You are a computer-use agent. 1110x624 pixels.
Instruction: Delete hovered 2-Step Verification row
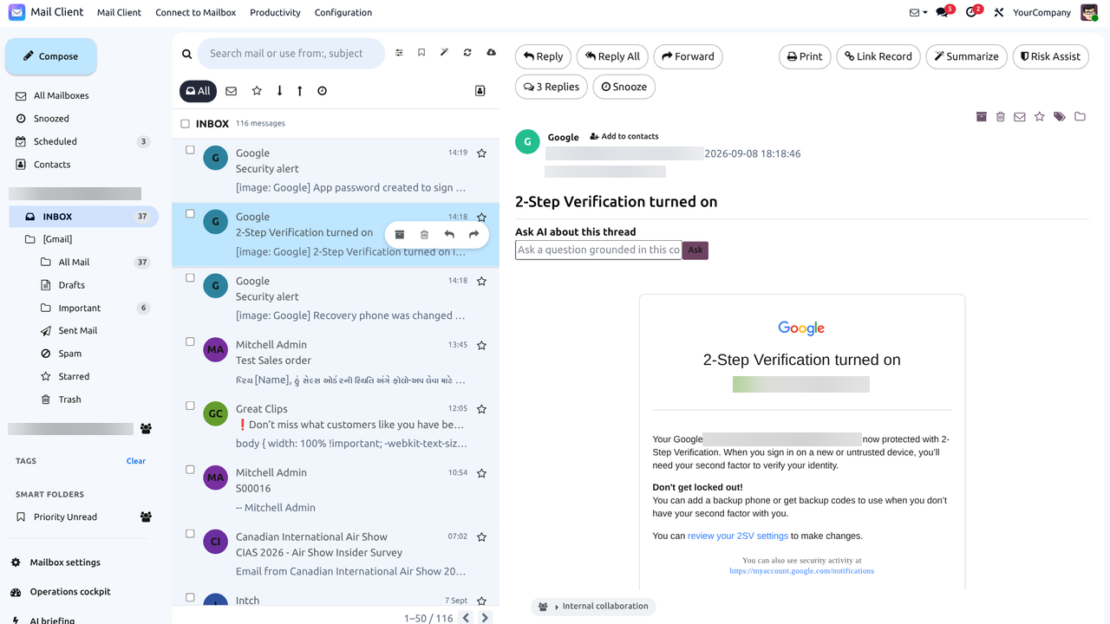click(424, 235)
